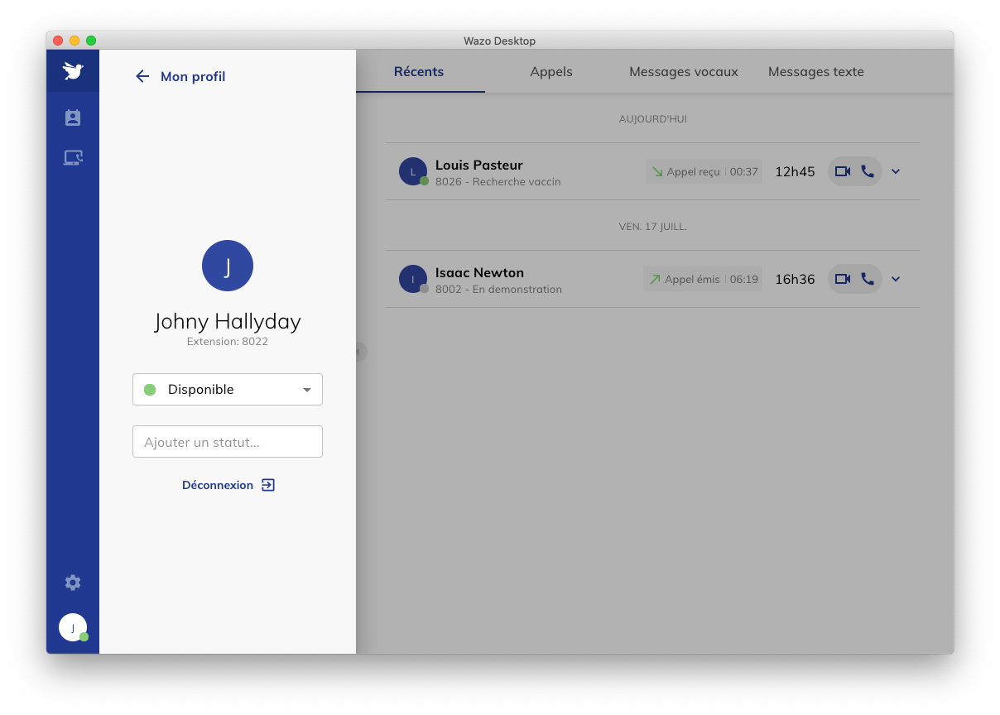Screen dimensions: 1000x715
Task: Open the settings gear icon
Action: pos(73,583)
